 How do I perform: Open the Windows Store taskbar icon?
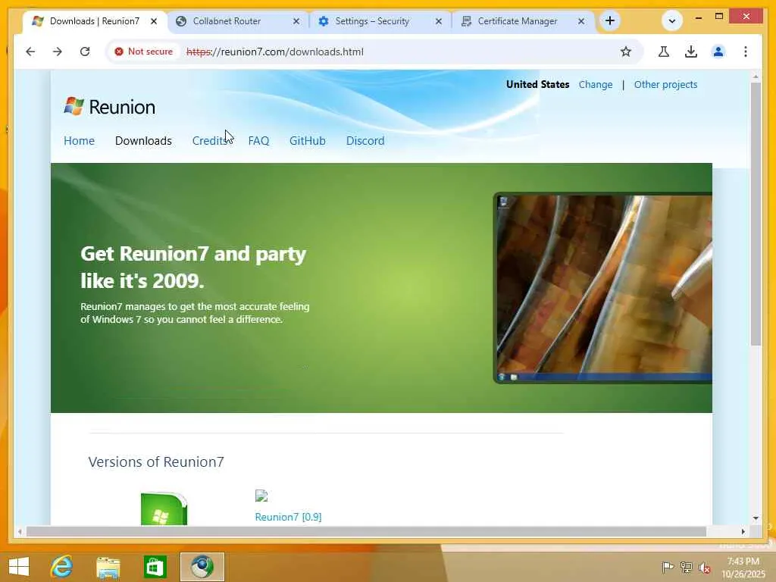click(x=155, y=567)
